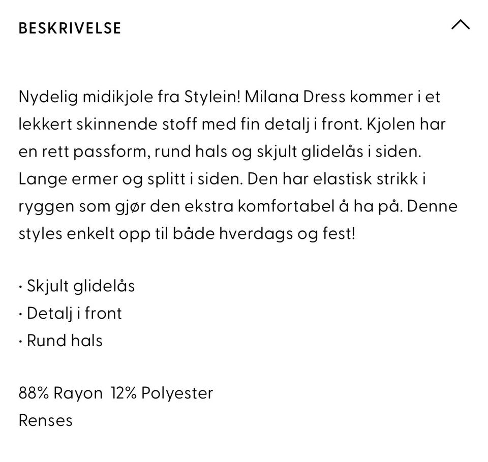Click the phrase "en rett passform"
Viewport: 488px width, 462px height.
pyautogui.click(x=82, y=152)
